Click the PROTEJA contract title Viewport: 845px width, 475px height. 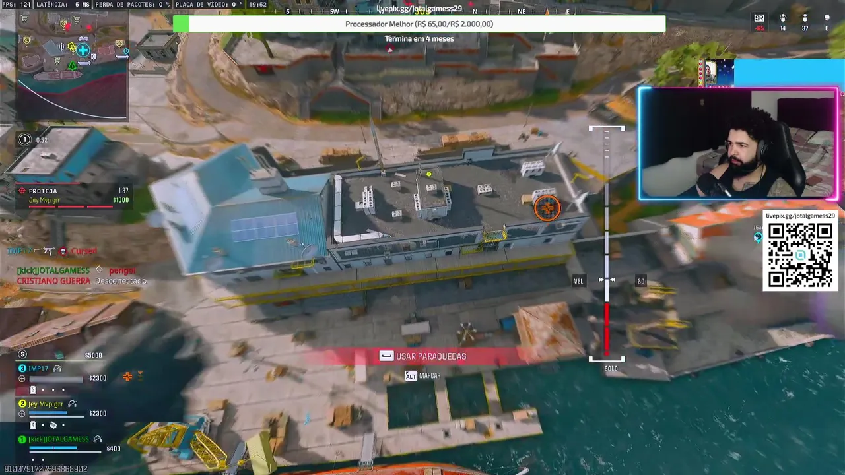point(43,191)
